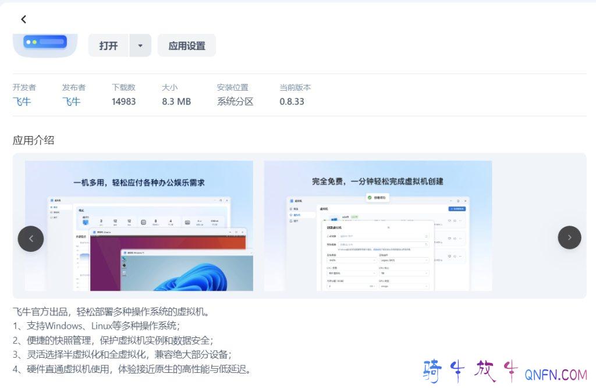Viewport: 596px width, 388px height.
Task: Click the 应用介绍 section heading
Action: (34, 140)
